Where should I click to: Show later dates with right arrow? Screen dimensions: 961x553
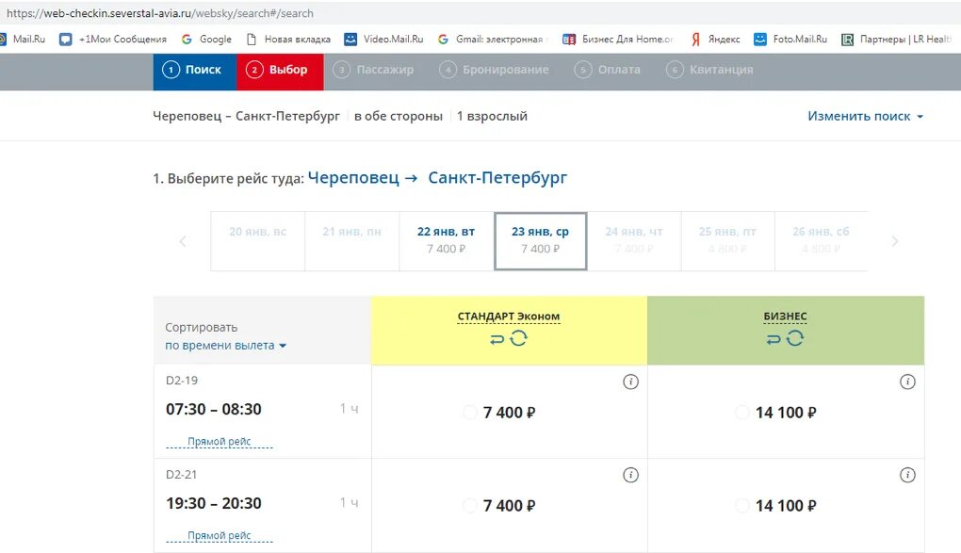click(895, 241)
